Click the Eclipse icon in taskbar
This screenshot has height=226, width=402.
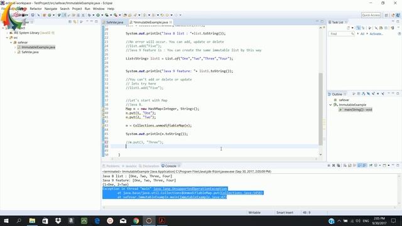[x=149, y=220]
